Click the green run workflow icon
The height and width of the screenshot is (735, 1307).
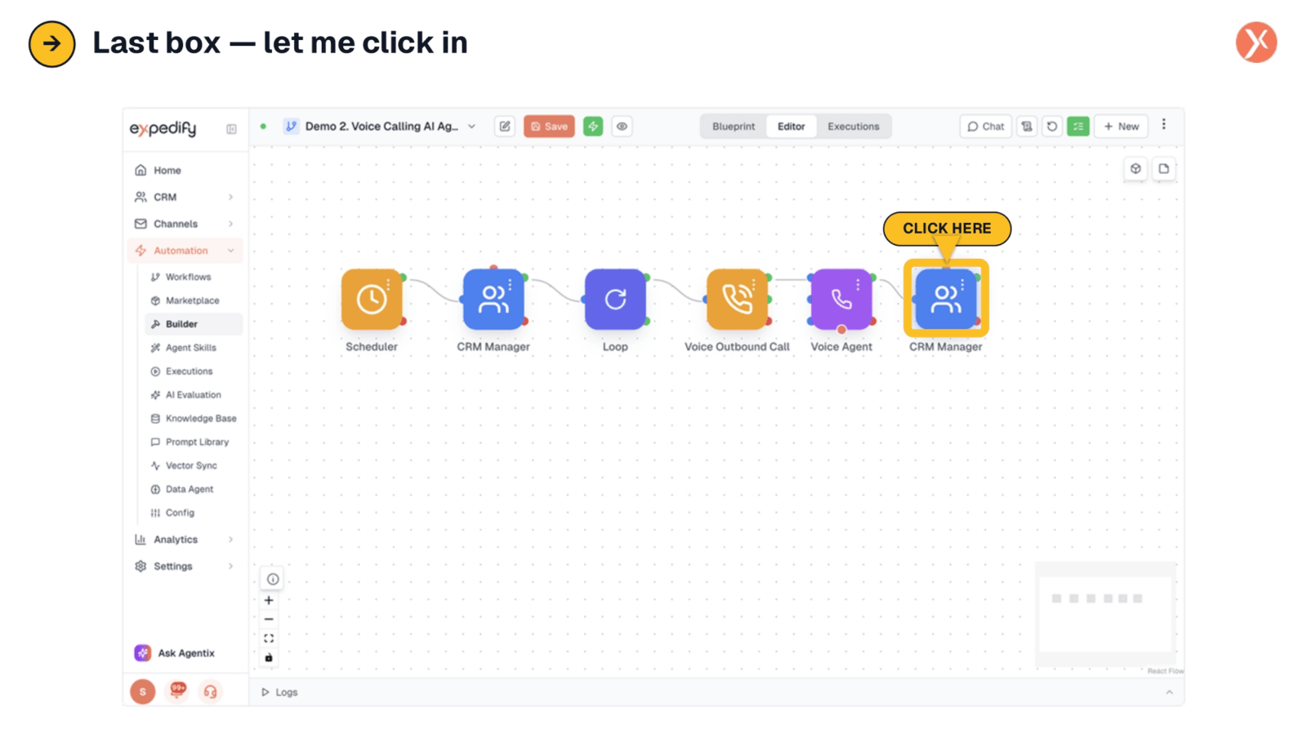(x=593, y=127)
